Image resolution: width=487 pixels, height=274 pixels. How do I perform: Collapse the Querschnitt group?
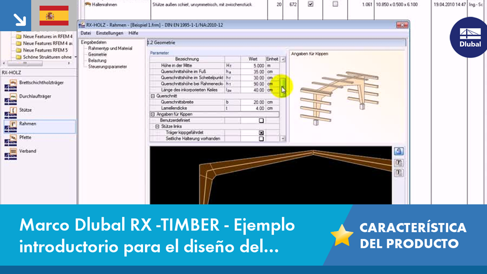pos(153,96)
